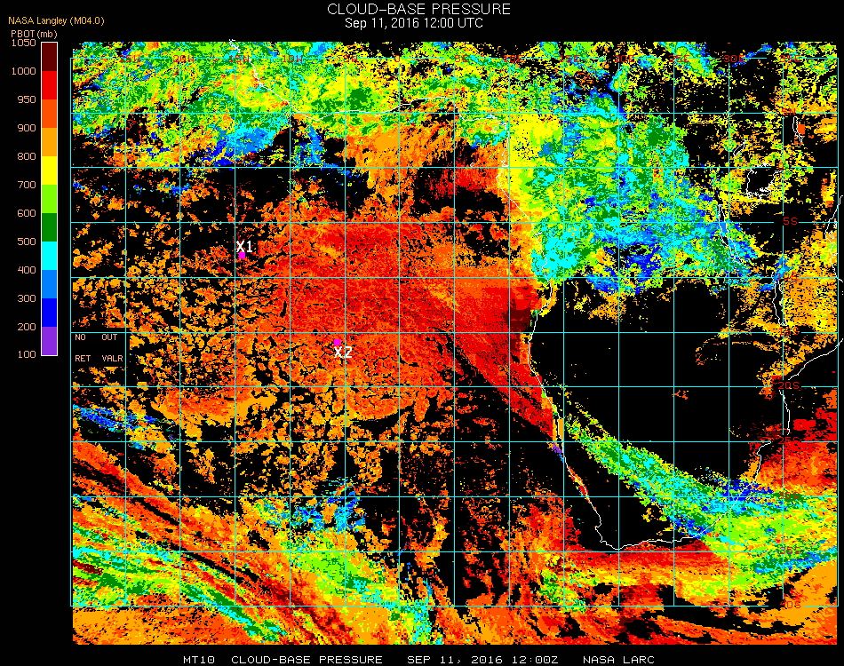Pick the cyan legend swatch between 500 and 400
The height and width of the screenshot is (666, 844).
click(x=50, y=256)
